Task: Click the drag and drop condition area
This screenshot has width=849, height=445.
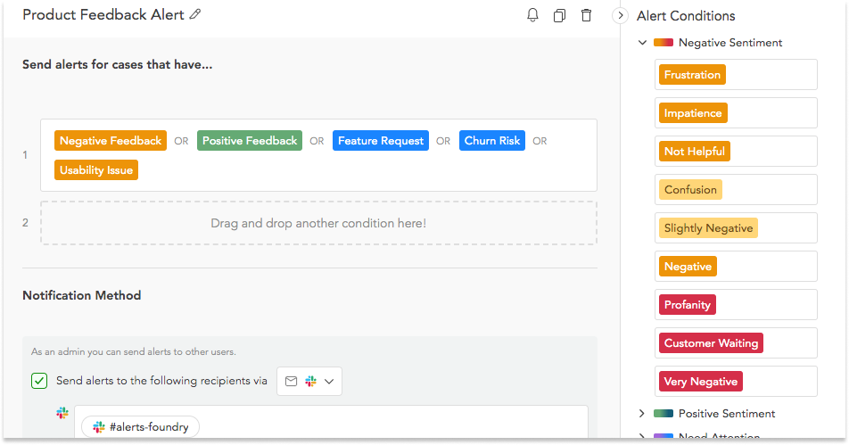Action: [318, 223]
